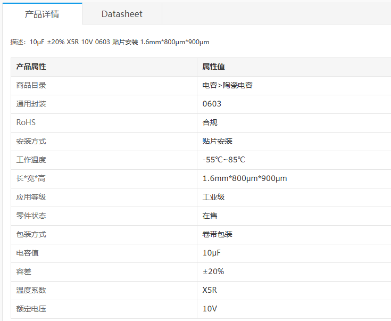Select the 零件状态 label

pyautogui.click(x=31, y=216)
